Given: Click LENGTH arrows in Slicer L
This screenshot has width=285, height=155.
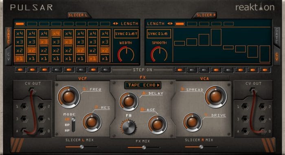Looking at the screenshot, I should [x=115, y=24].
